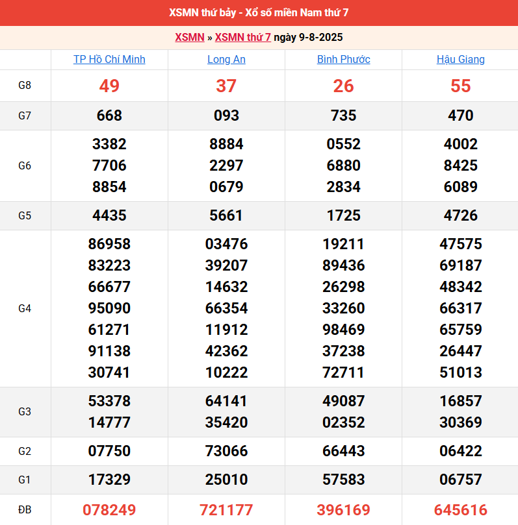Click G4 number 51013
This screenshot has width=518, height=525.
(461, 372)
